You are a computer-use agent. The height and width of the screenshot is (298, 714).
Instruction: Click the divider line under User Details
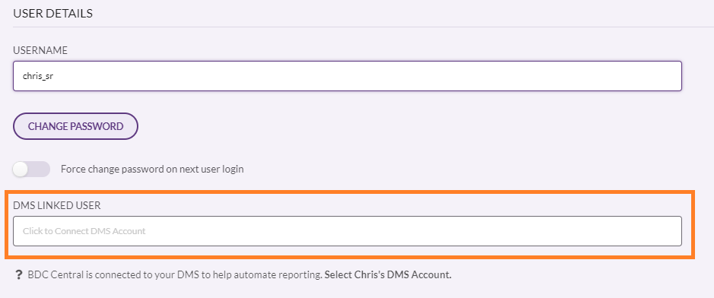tap(363, 27)
